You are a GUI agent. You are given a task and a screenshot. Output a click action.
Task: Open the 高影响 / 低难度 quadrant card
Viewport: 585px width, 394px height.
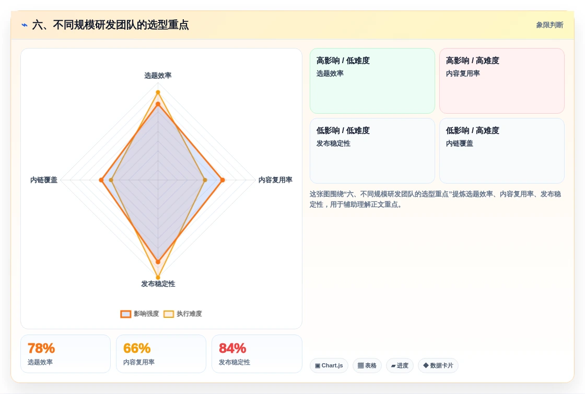[x=372, y=81]
